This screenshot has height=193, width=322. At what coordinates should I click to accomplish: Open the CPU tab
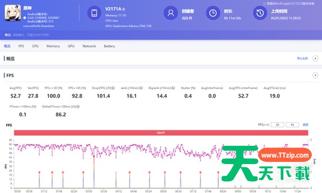pyautogui.click(x=35, y=46)
